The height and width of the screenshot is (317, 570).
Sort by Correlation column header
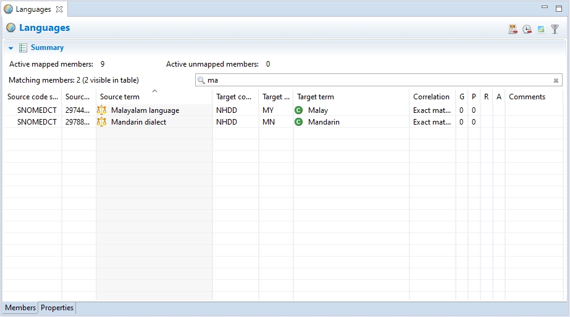point(431,97)
